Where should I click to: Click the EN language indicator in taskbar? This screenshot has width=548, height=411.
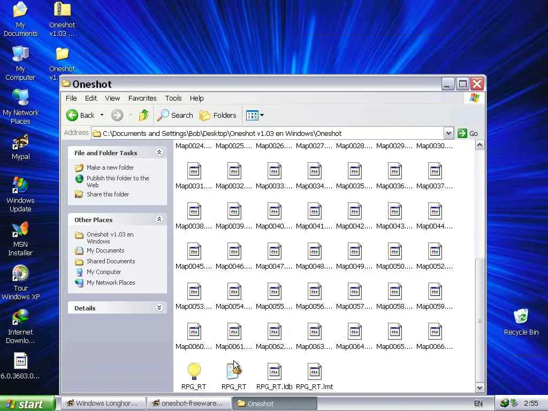tap(478, 404)
